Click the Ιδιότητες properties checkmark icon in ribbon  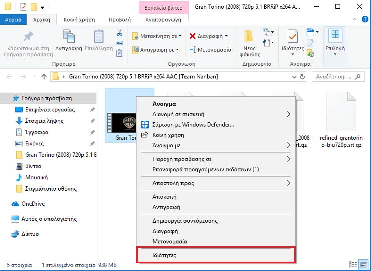(x=293, y=36)
